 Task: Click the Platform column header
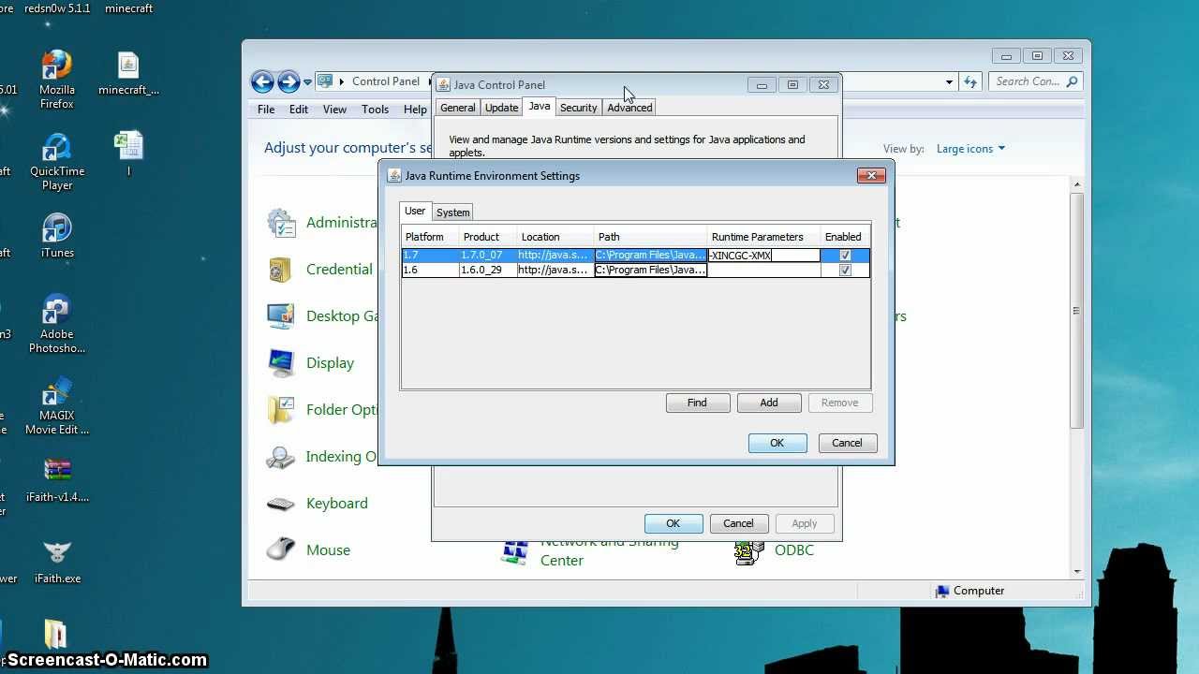430,237
